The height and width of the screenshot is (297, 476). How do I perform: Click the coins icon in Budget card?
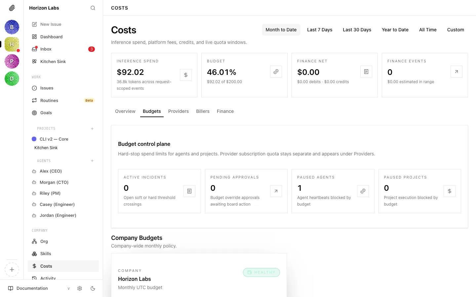coord(276,72)
